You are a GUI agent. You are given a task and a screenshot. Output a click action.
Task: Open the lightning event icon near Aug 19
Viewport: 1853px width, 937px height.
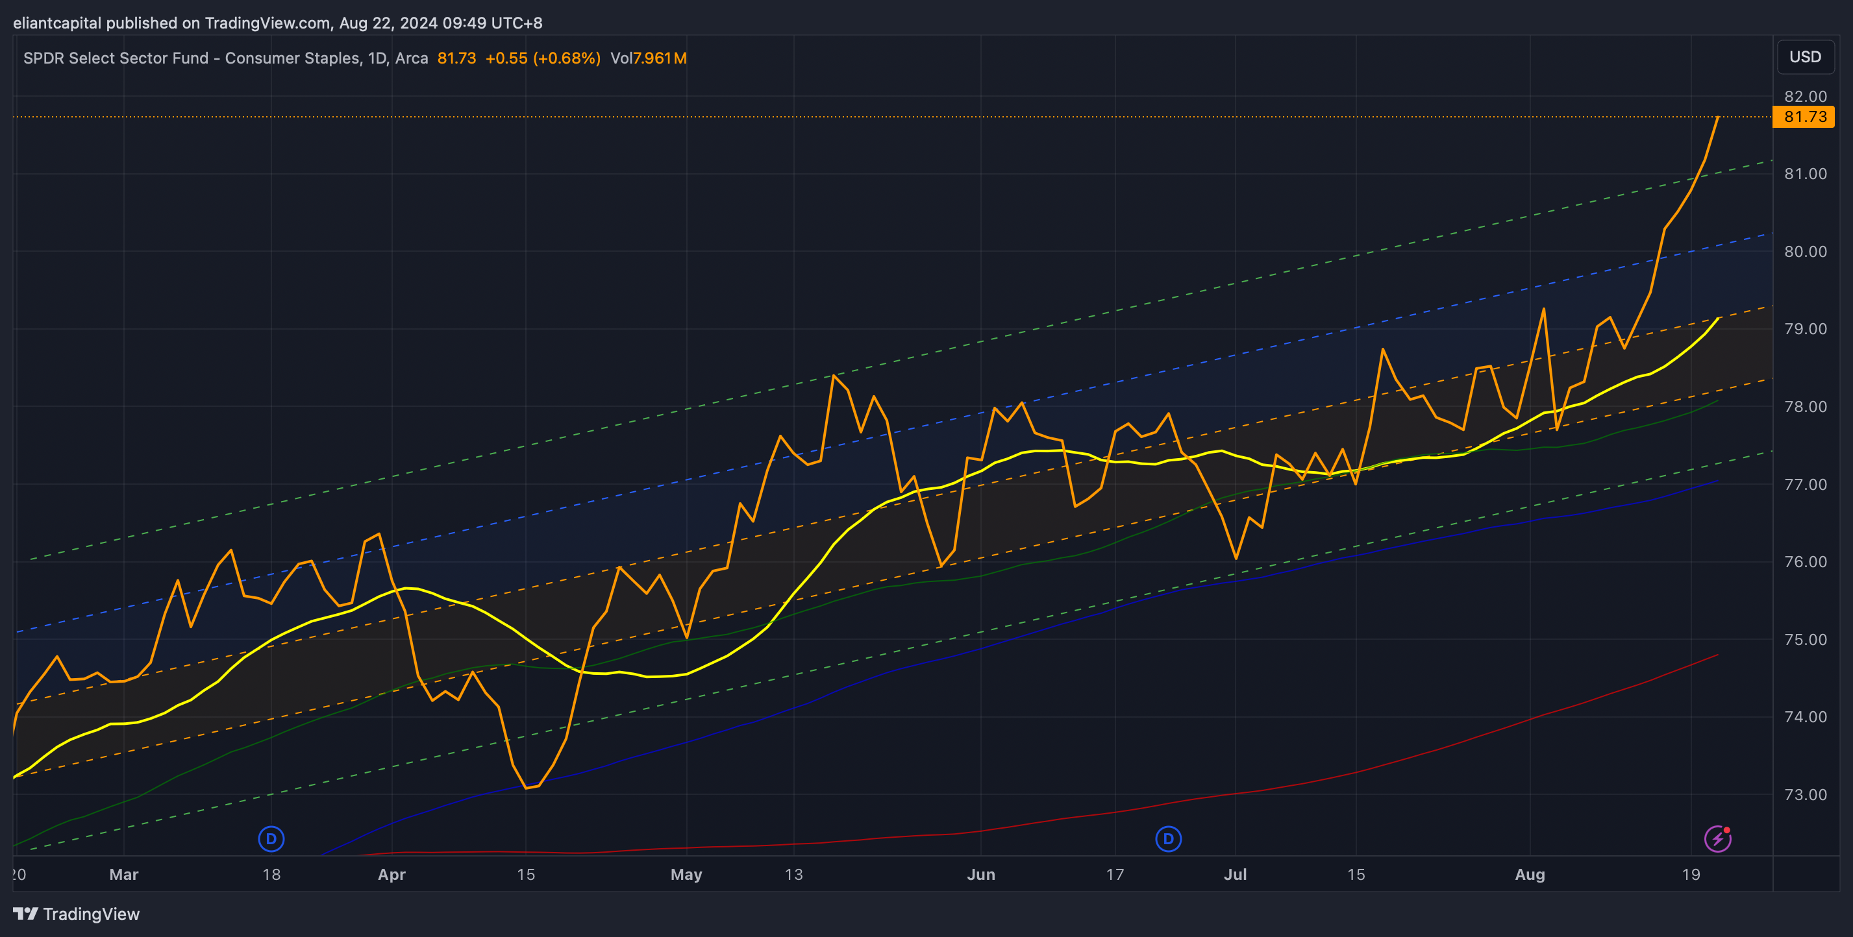pos(1718,838)
